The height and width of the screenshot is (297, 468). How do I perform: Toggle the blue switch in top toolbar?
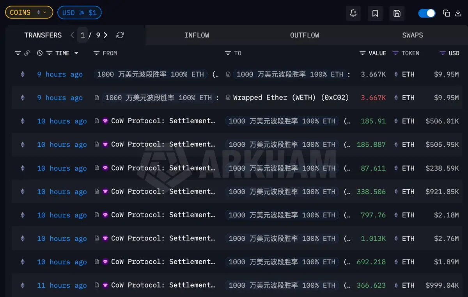[427, 13]
